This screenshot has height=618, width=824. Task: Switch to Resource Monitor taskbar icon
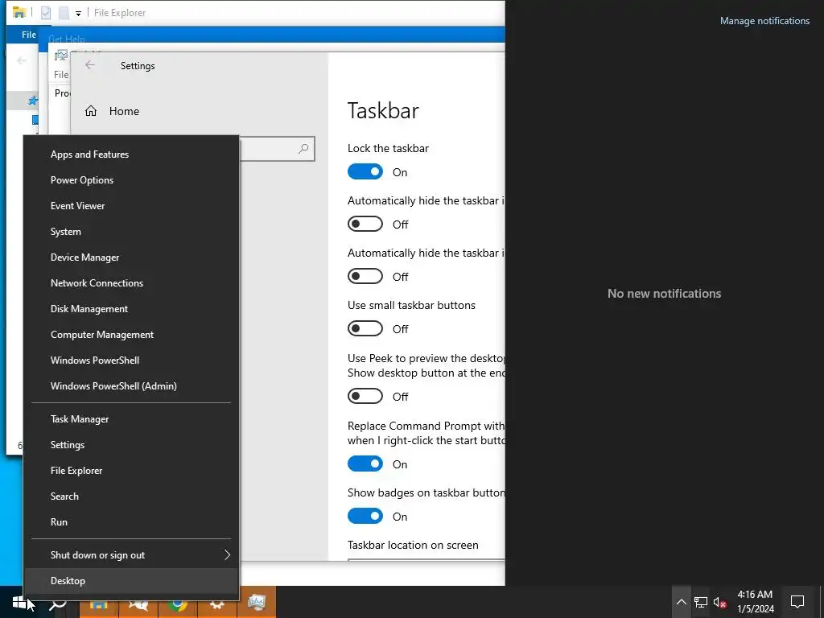[x=257, y=602]
